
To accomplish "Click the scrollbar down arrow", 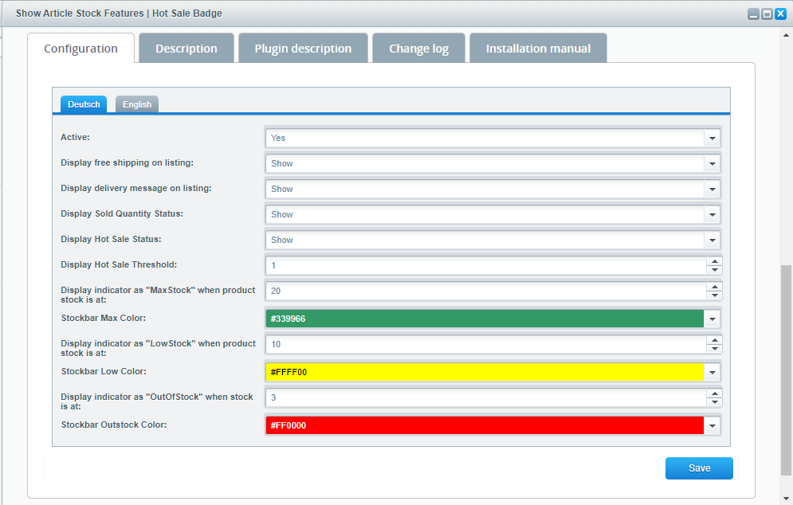I will pos(786,499).
